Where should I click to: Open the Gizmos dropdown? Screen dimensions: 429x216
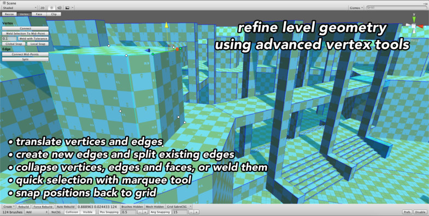click(x=356, y=8)
